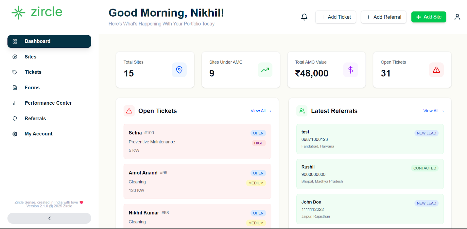The height and width of the screenshot is (229, 467).
Task: Click the MEDIUM badge on Nikhil Kumar ticket
Action: point(256,223)
